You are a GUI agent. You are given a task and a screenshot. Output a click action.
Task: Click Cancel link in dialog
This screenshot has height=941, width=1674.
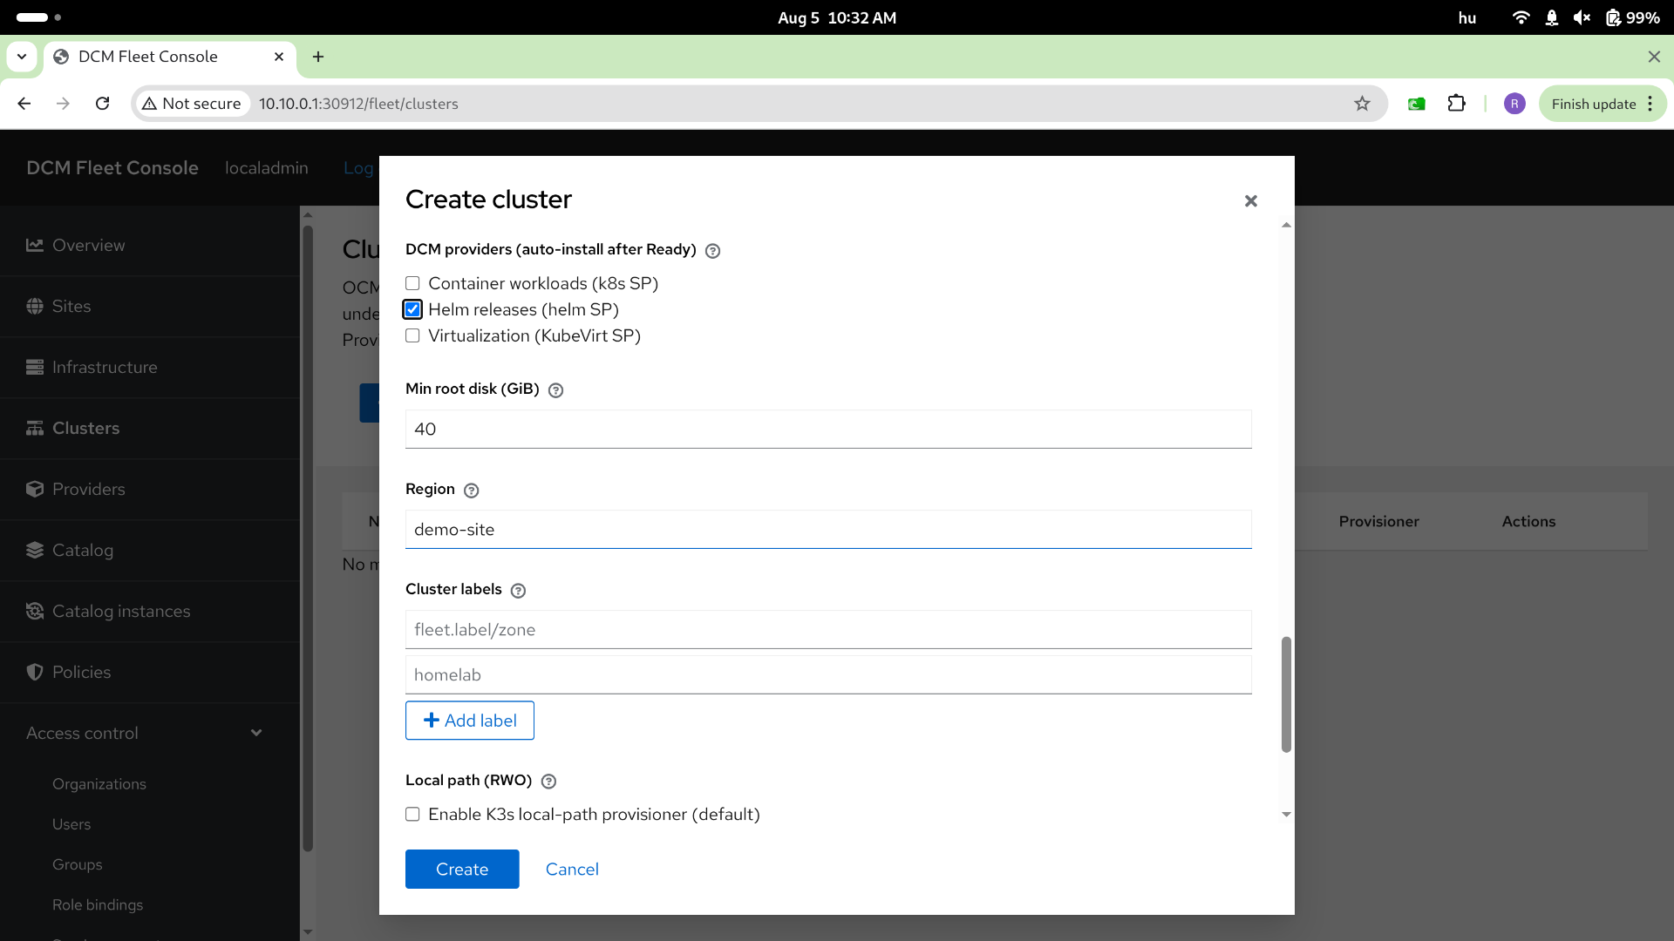click(572, 870)
